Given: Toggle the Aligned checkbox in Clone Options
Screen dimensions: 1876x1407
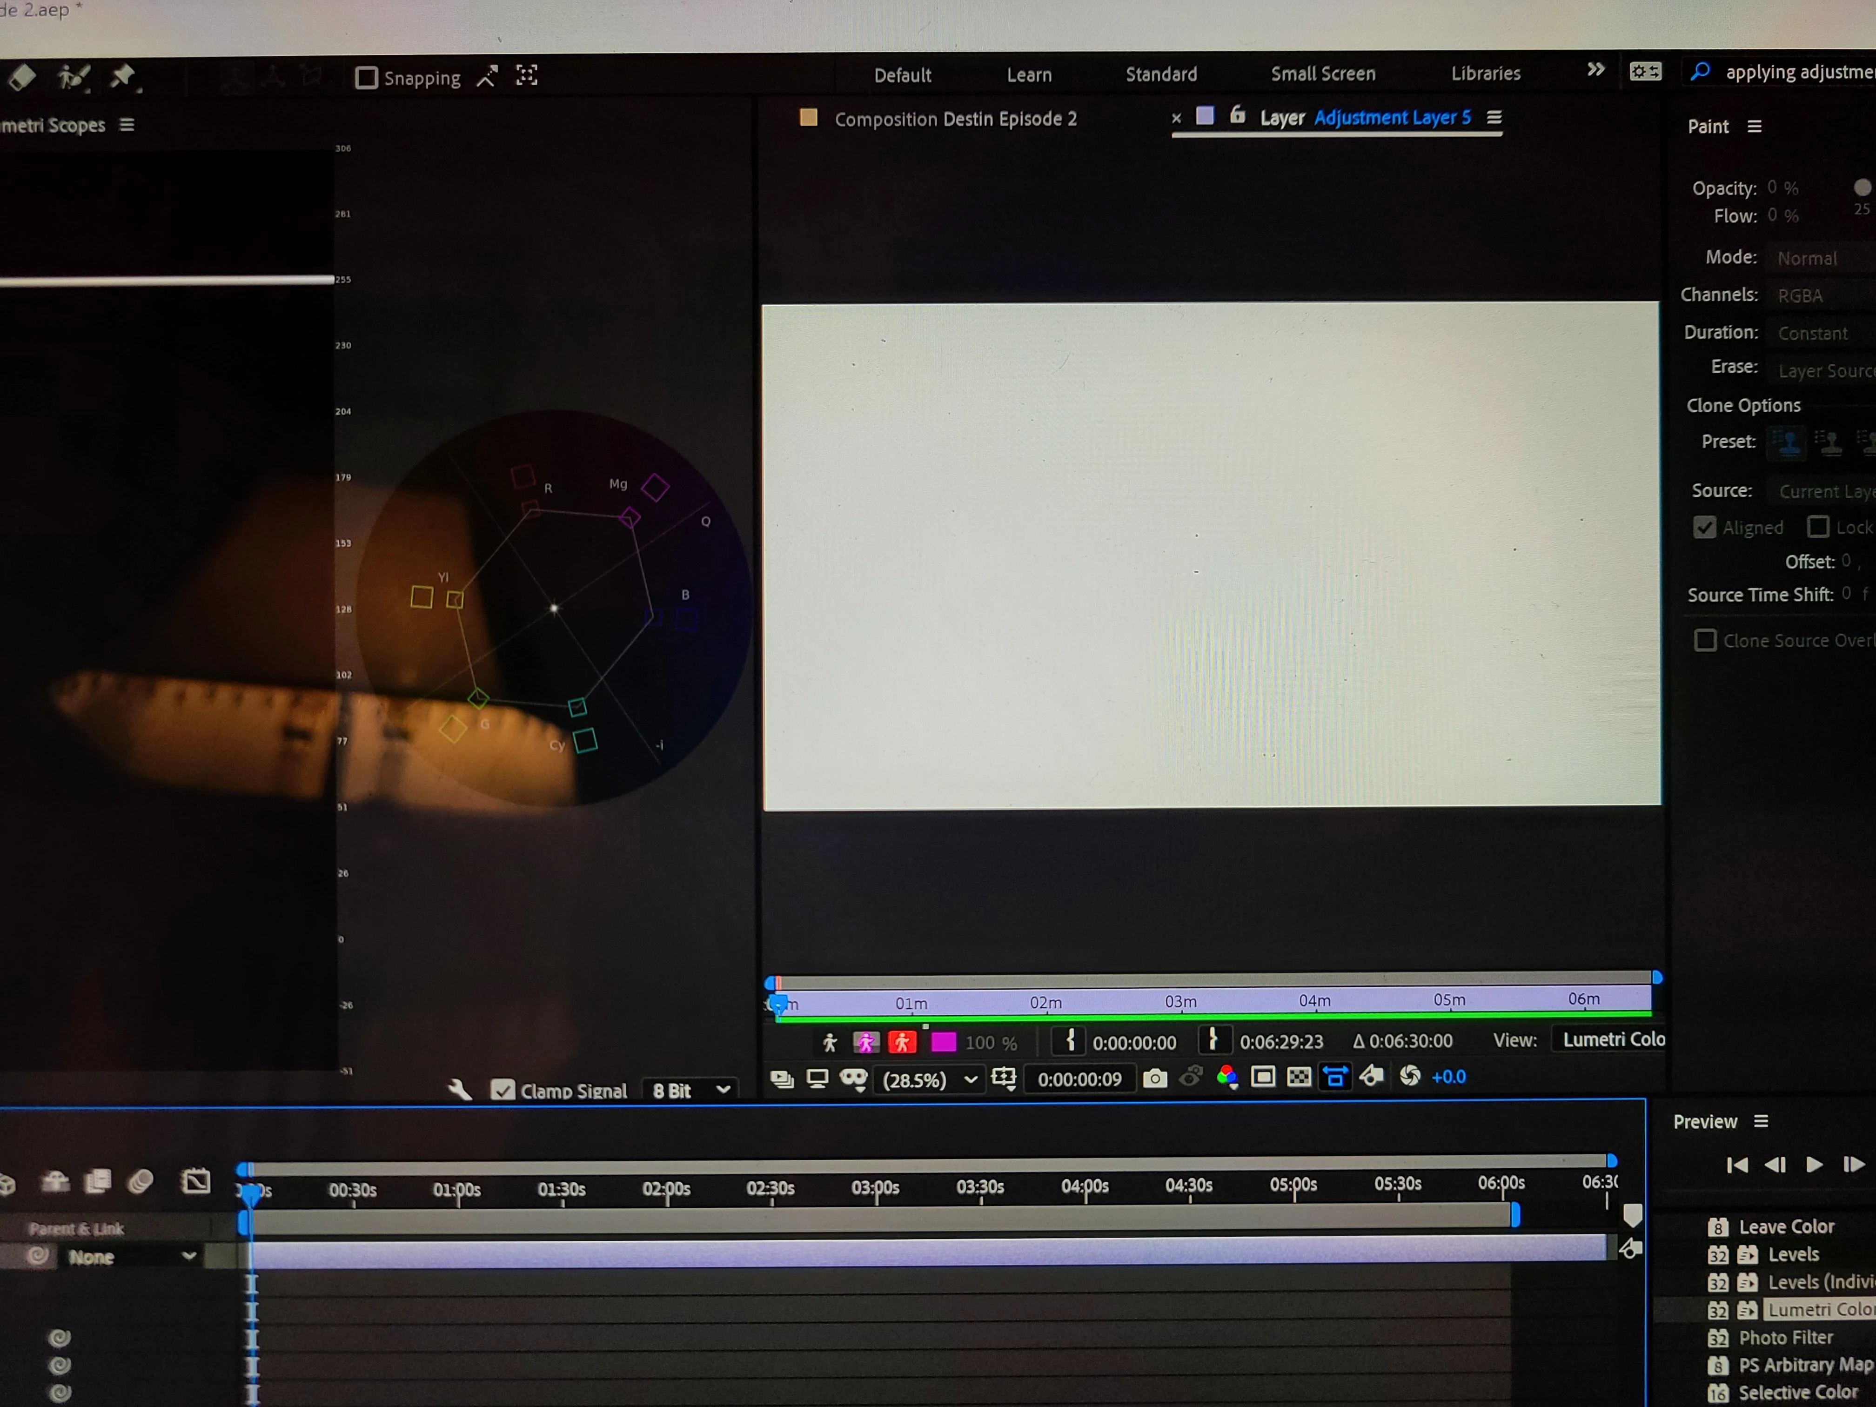Looking at the screenshot, I should (x=1704, y=528).
